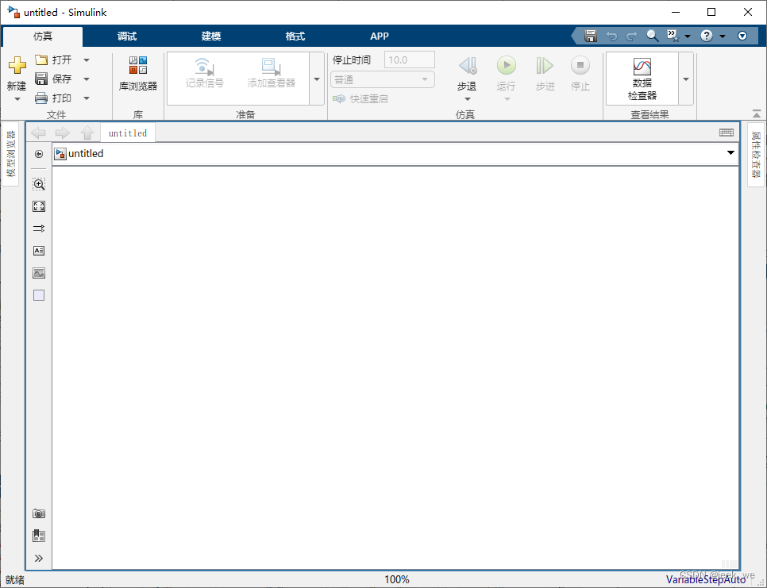Image resolution: width=767 pixels, height=588 pixels.
Task: Switch to the 格式 ribbon tab
Action: click(295, 36)
